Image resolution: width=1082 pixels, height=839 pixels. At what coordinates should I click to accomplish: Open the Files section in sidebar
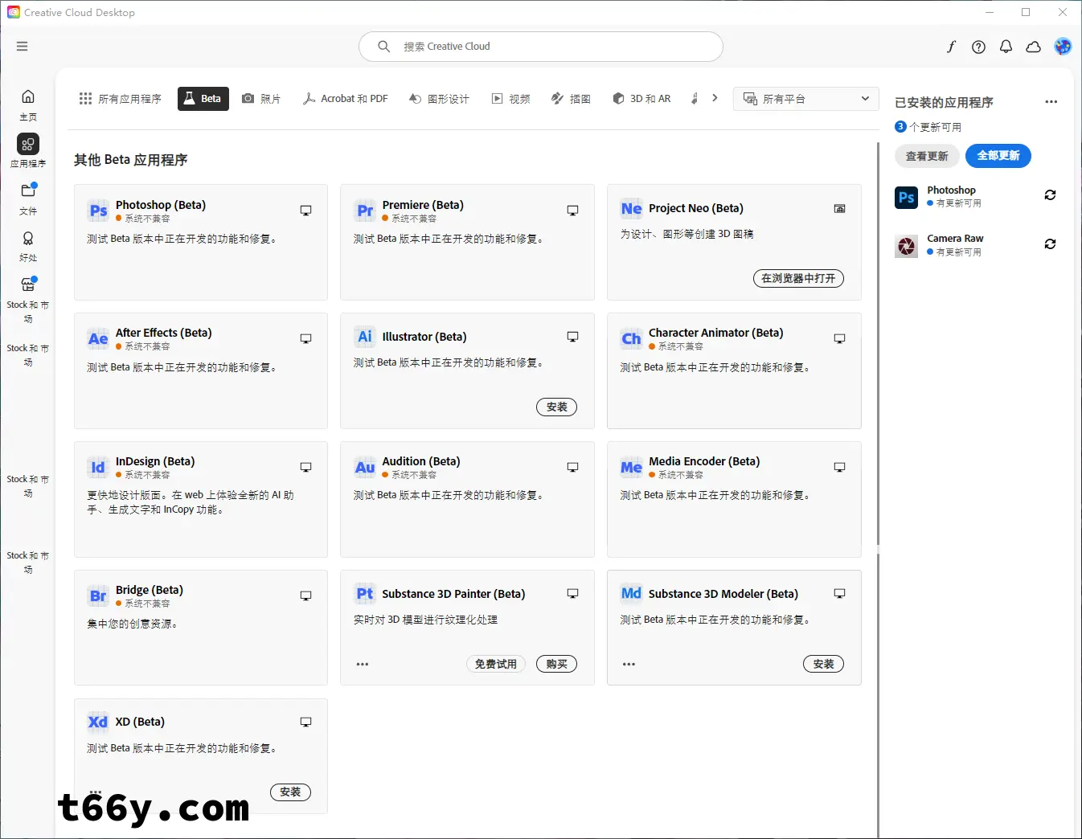coord(28,197)
